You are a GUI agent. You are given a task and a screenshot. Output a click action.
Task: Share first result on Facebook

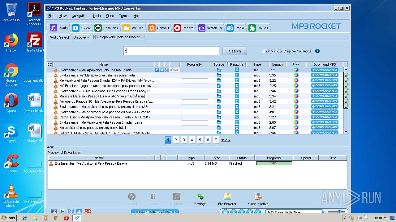(157, 70)
